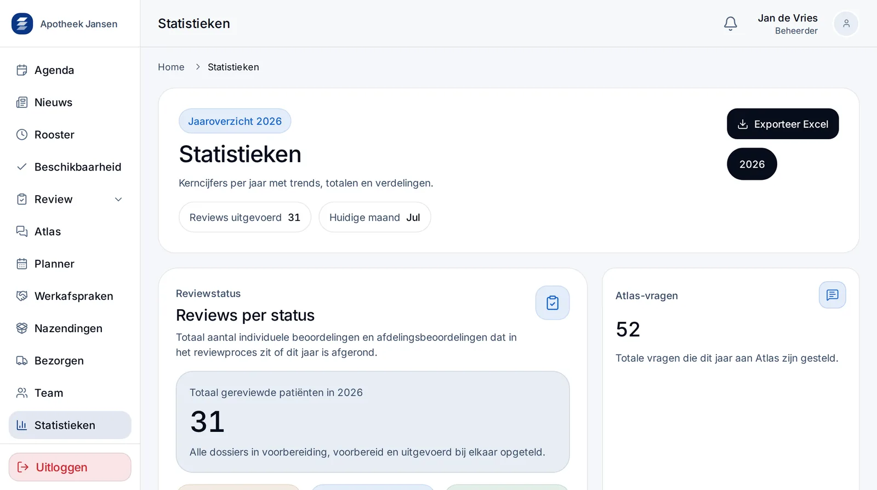The image size is (877, 490).
Task: Click the Statistieken bar chart icon
Action: pos(22,425)
